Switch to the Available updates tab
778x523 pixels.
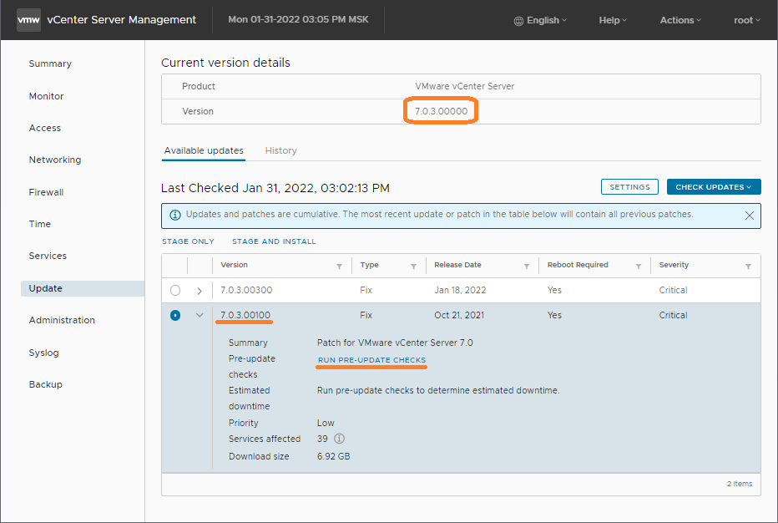tap(204, 150)
